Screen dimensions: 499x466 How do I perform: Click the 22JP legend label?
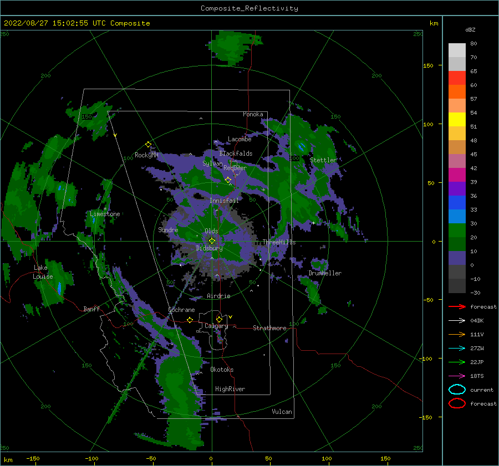[477, 362]
